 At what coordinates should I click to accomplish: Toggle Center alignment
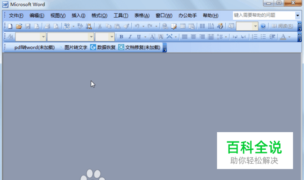pyautogui.click(x=193, y=36)
